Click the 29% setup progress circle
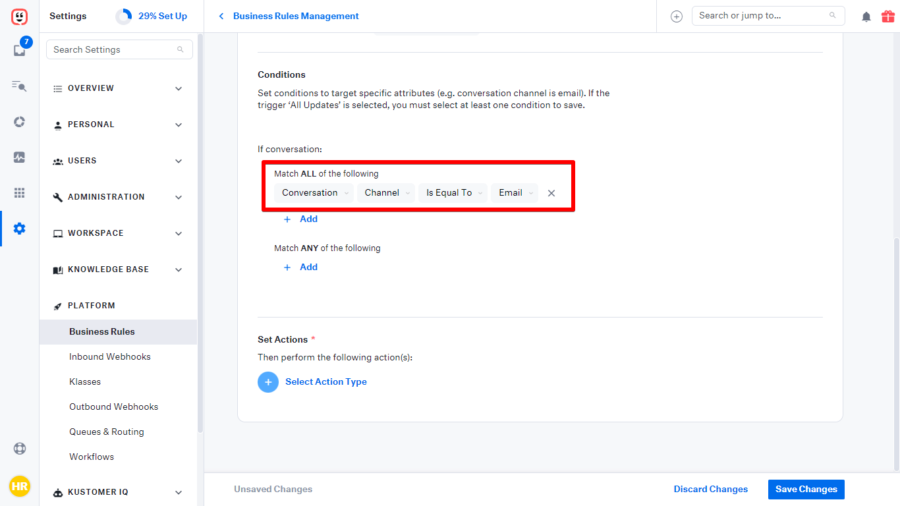The height and width of the screenshot is (506, 900). click(123, 16)
